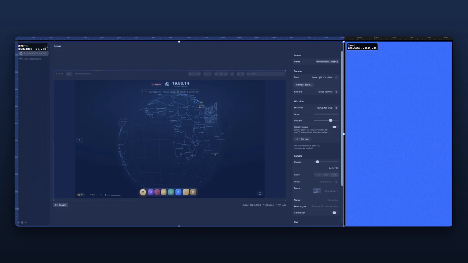Click the 2 Attacks! badge in preview
Image resolution: width=468 pixels, height=263 pixels.
(x=156, y=84)
